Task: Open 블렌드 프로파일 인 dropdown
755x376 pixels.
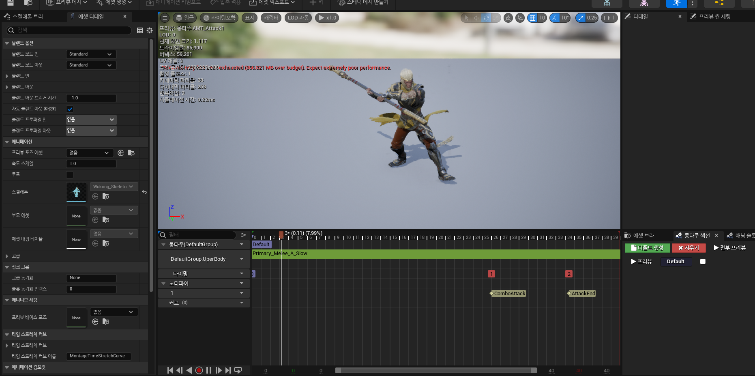Action: tap(91, 120)
